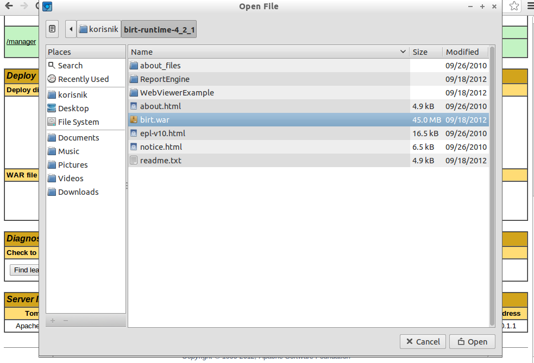The height and width of the screenshot is (363, 534).
Task: Click the Downloads folder icon
Action: (52, 192)
